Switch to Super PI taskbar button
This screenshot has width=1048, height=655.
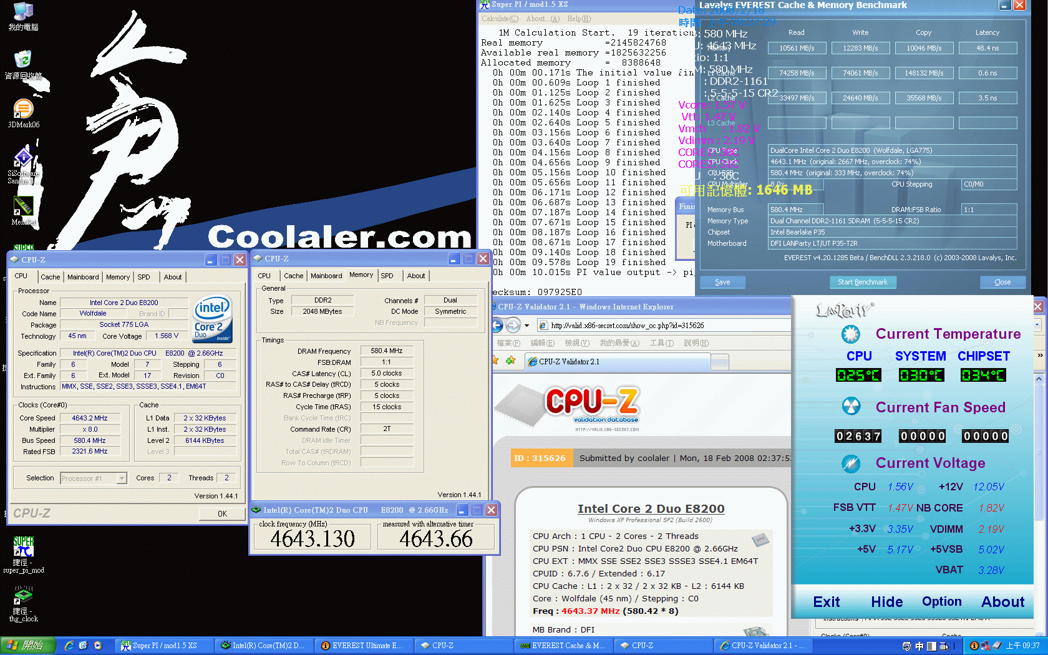coord(164,646)
